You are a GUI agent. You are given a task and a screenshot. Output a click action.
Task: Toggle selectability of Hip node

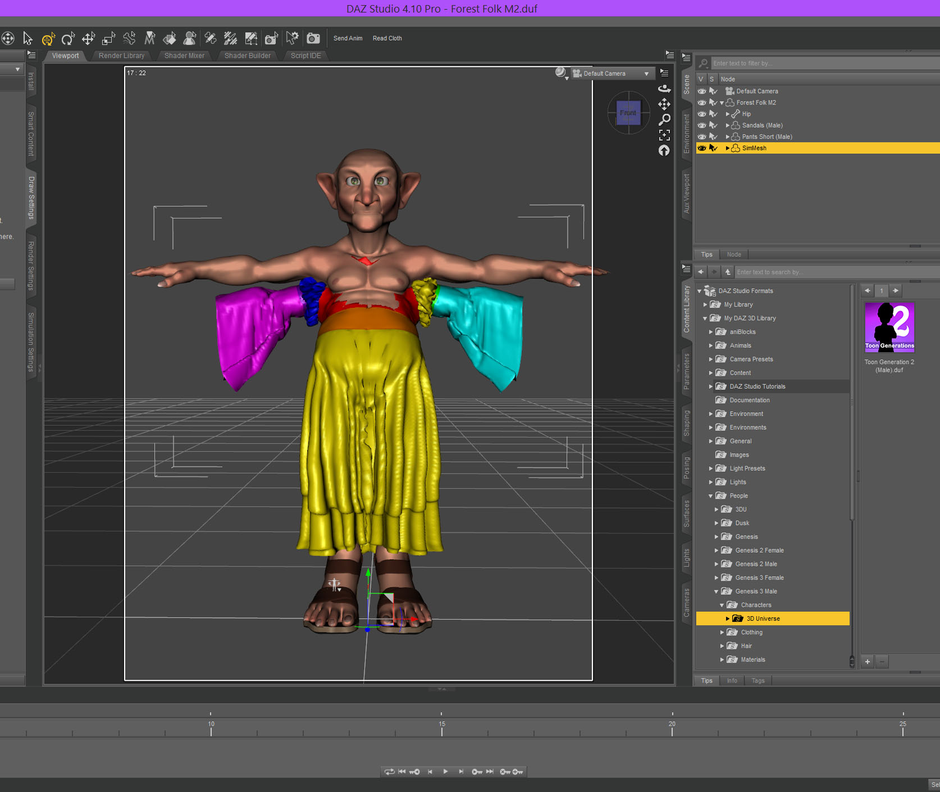coord(714,114)
